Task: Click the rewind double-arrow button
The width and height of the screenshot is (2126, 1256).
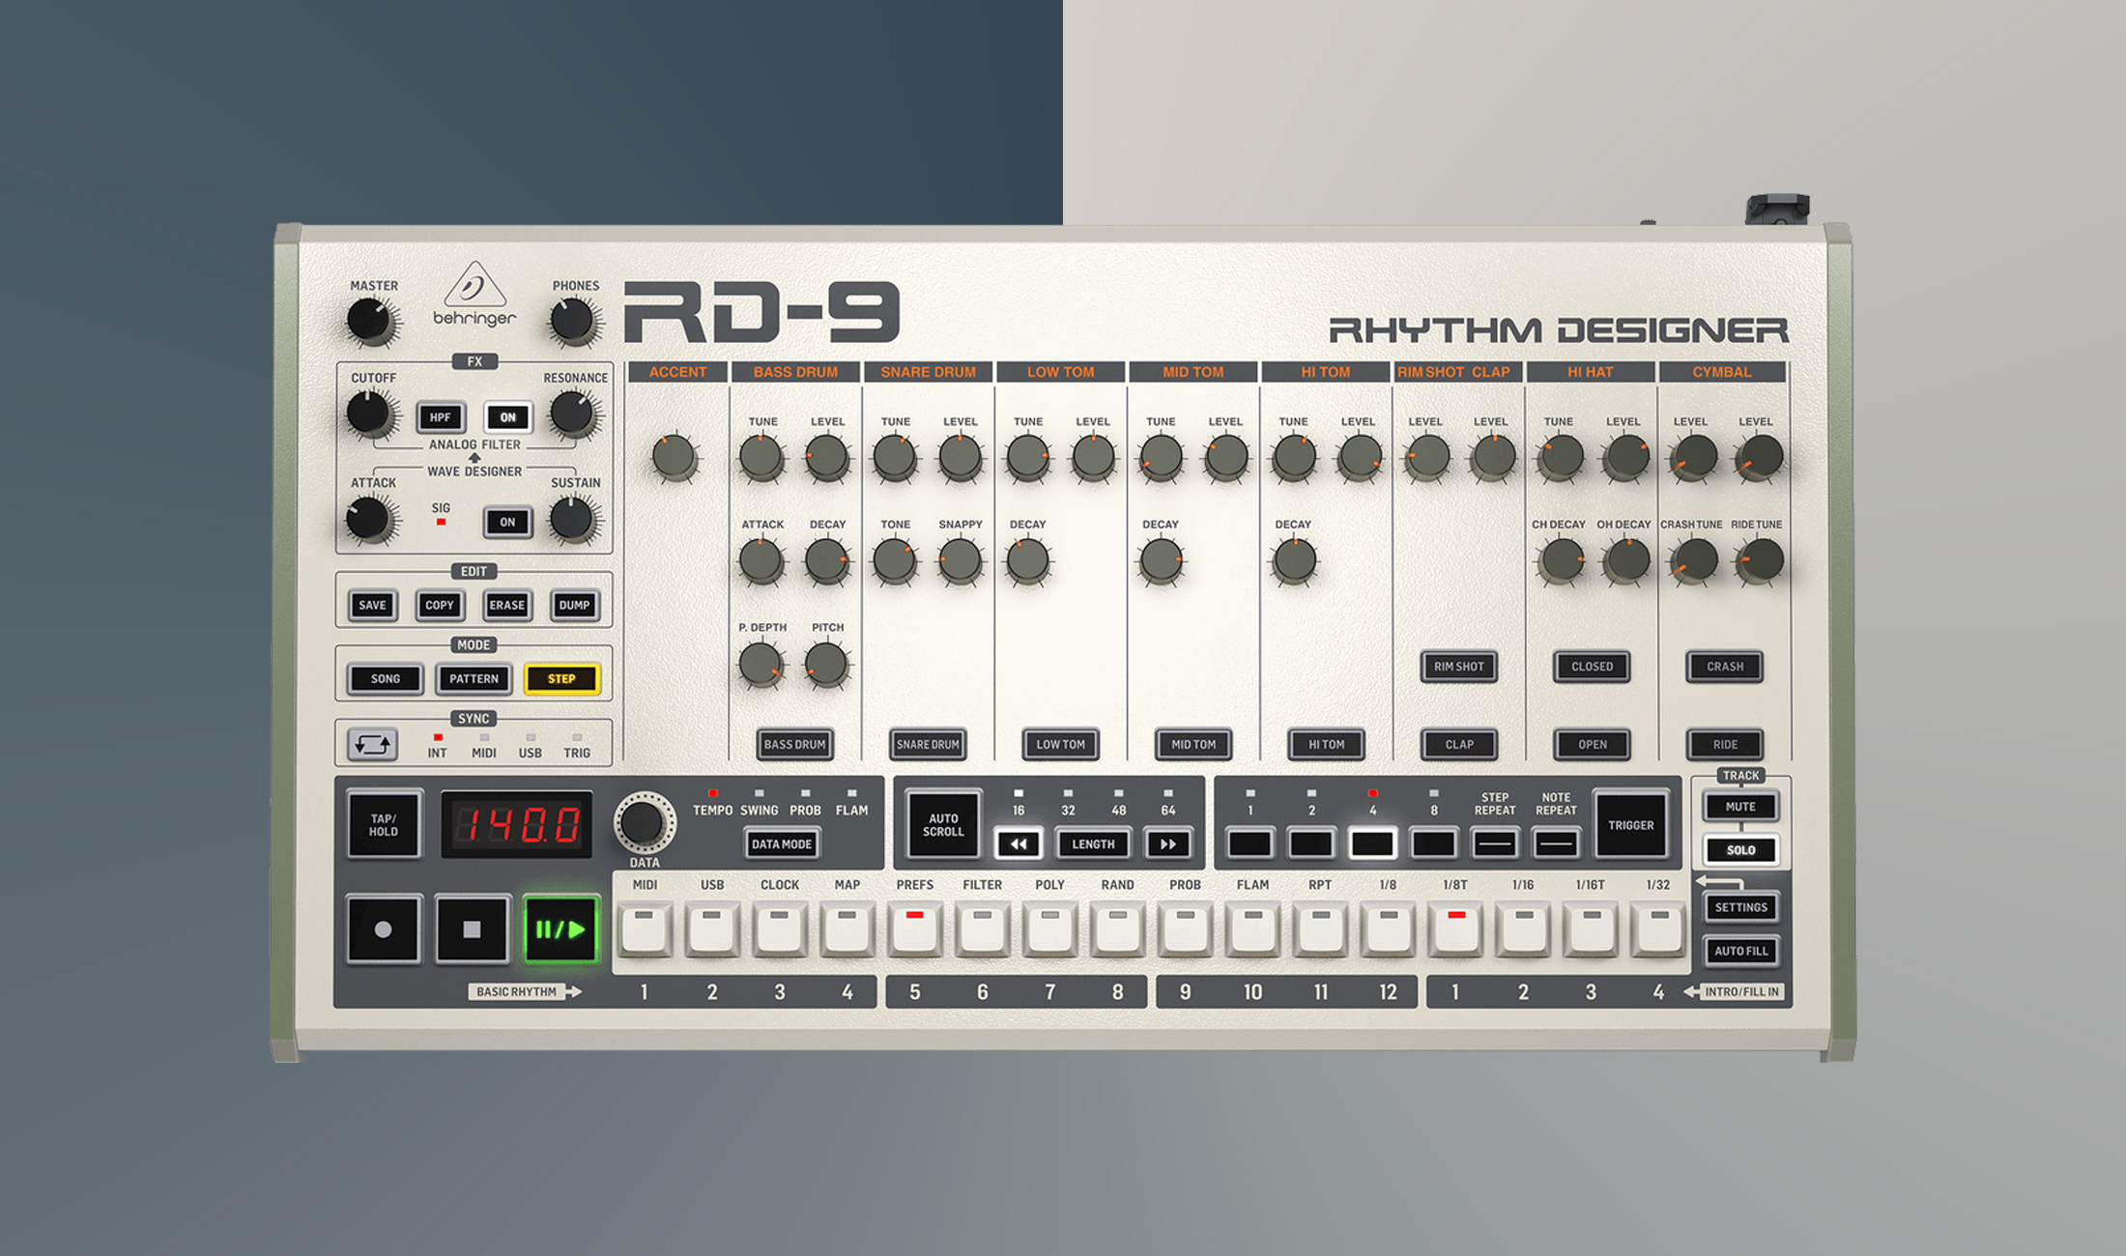Action: pyautogui.click(x=1019, y=843)
